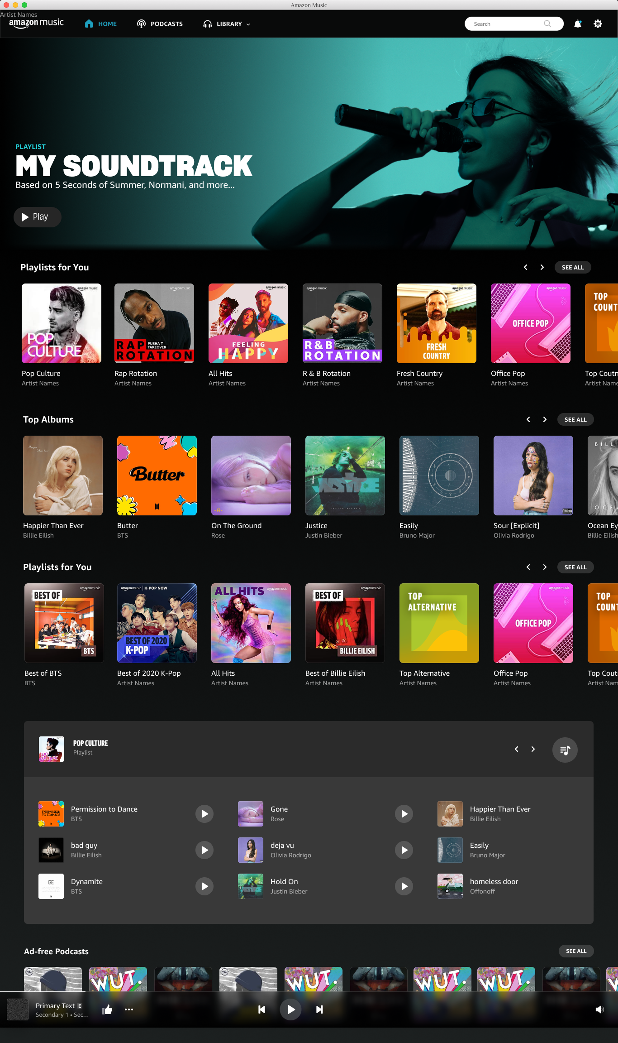Open the Butter album by BTS
Image resolution: width=618 pixels, height=1043 pixels.
[157, 476]
